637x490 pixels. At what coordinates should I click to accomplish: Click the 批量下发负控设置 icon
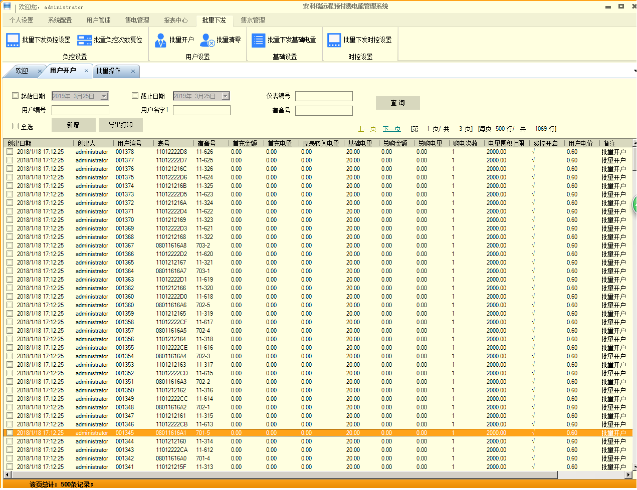13,40
